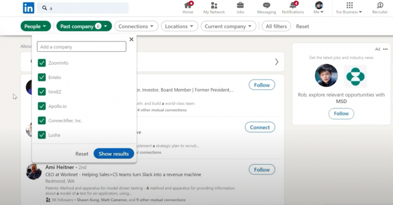
Task: Open the For Business grid menu
Action: (349, 5)
